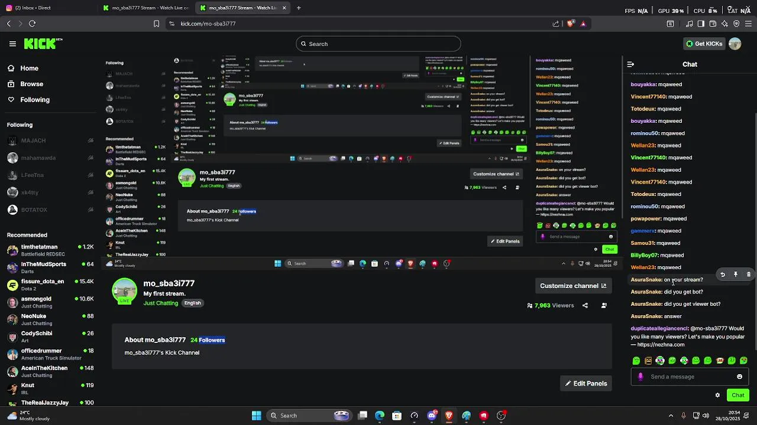Click the Just Chatting category link

(x=160, y=303)
